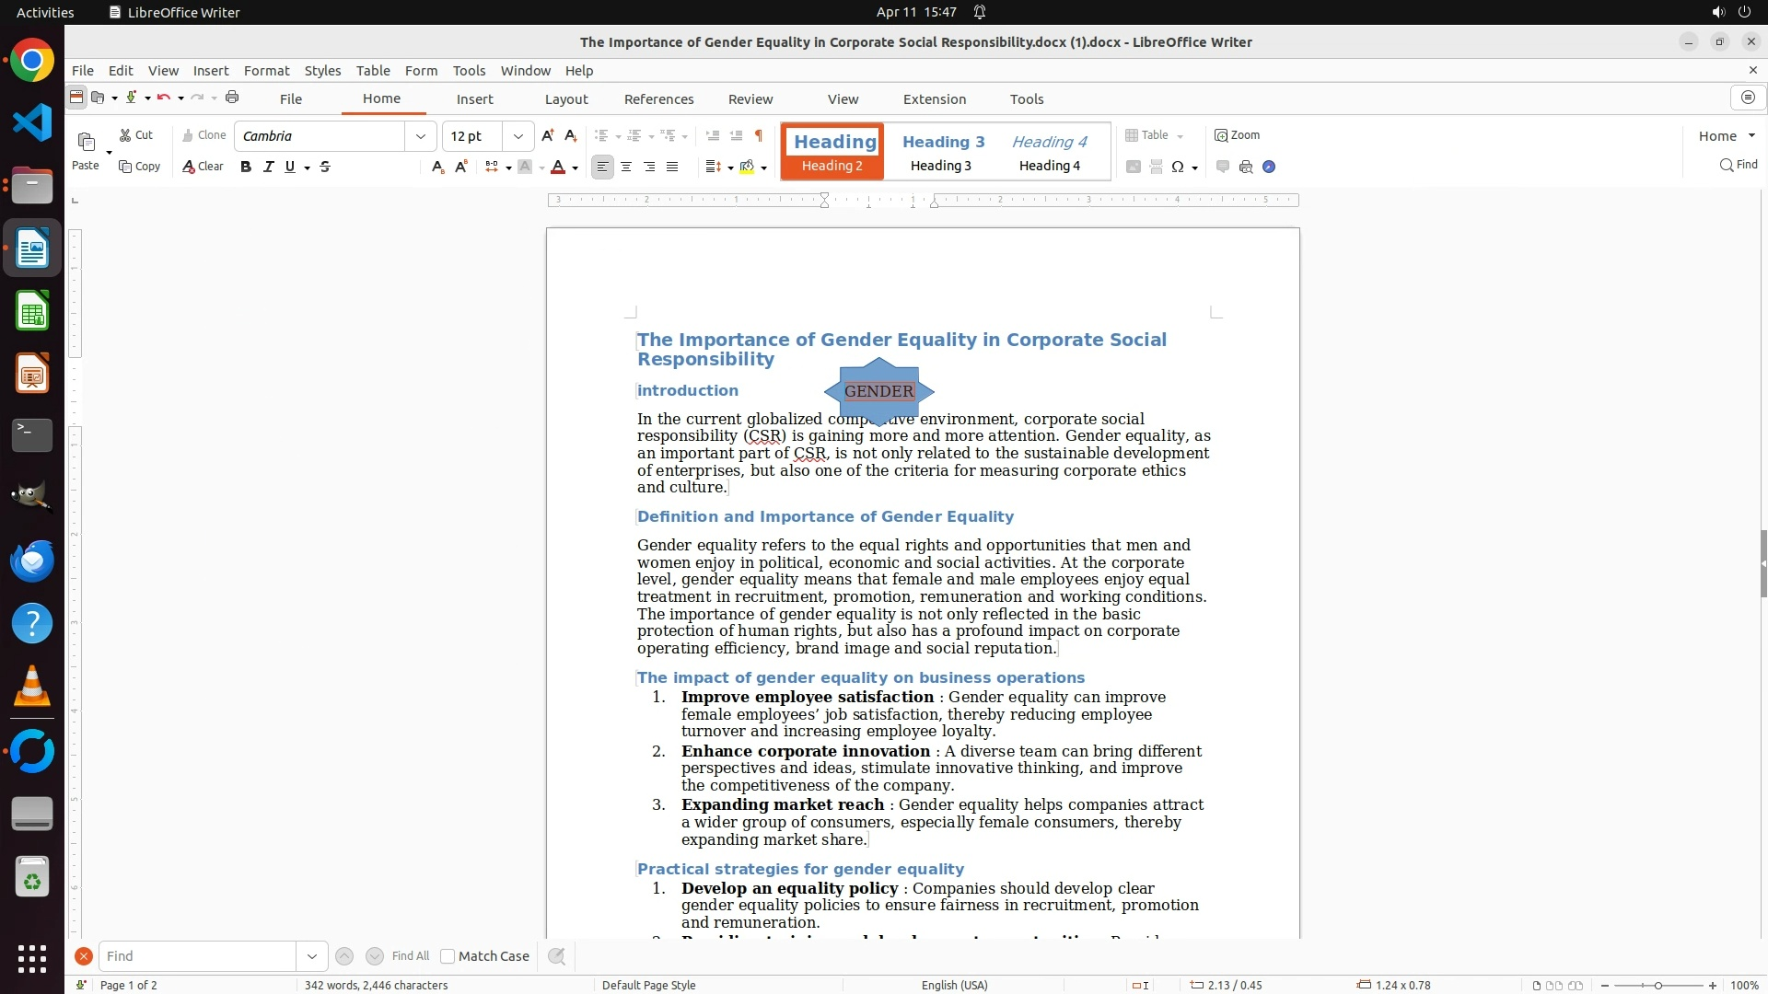Click inside the Find text field
This screenshot has height=994, width=1768.
197,956
